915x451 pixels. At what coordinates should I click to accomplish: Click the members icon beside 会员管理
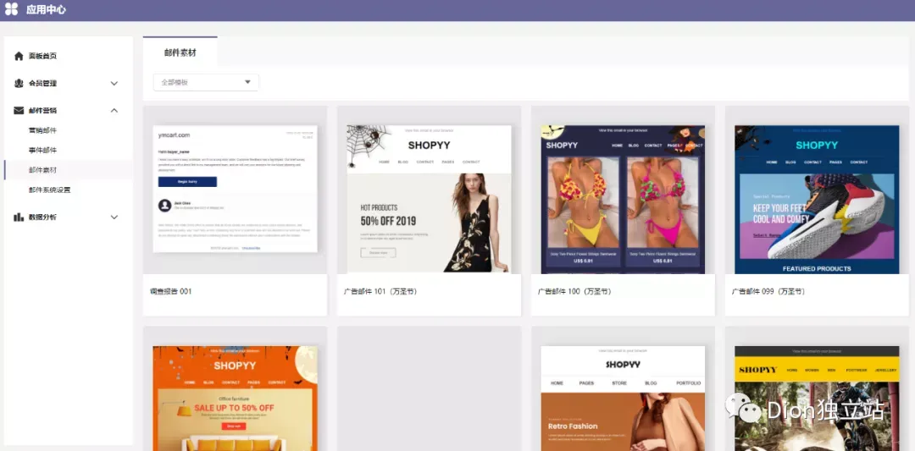pos(19,83)
